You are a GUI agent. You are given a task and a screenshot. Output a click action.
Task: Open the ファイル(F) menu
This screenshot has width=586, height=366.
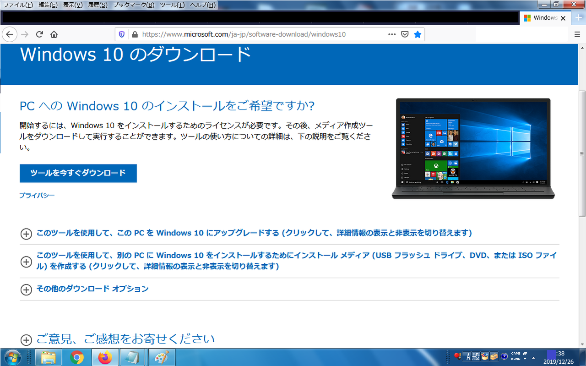18,5
